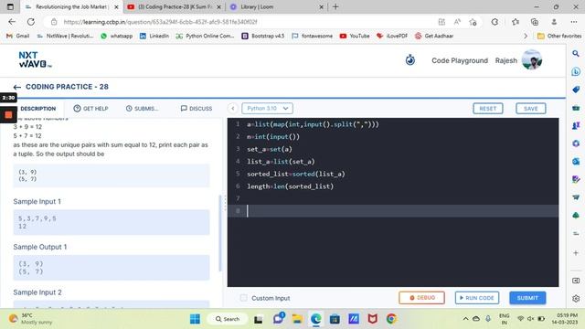Image resolution: width=585 pixels, height=329 pixels.
Task: Add sidebar app with plus icon
Action: 576,253
